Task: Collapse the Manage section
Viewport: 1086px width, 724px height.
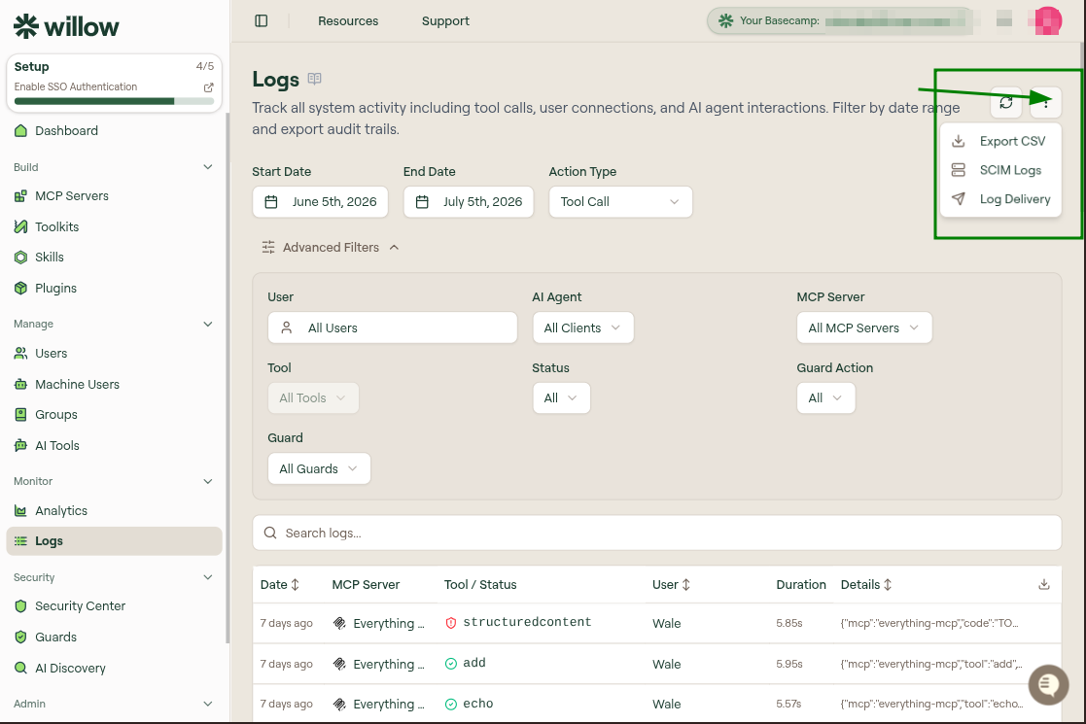Action: (208, 324)
